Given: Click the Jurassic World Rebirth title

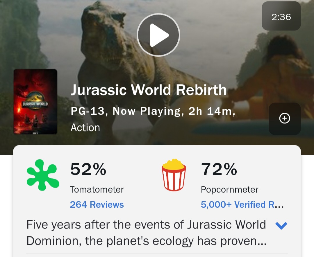Looking at the screenshot, I should (148, 90).
